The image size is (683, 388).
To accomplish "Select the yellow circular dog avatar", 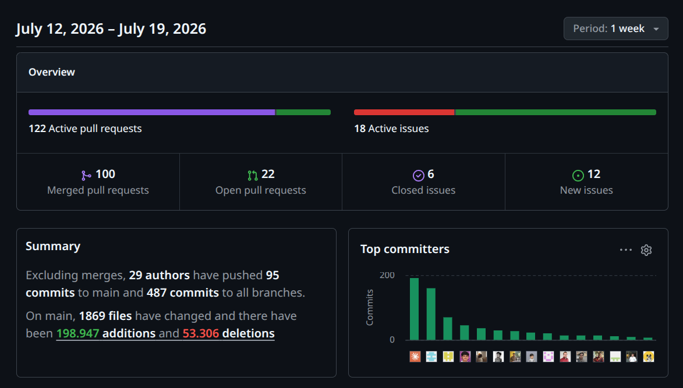I will point(649,357).
